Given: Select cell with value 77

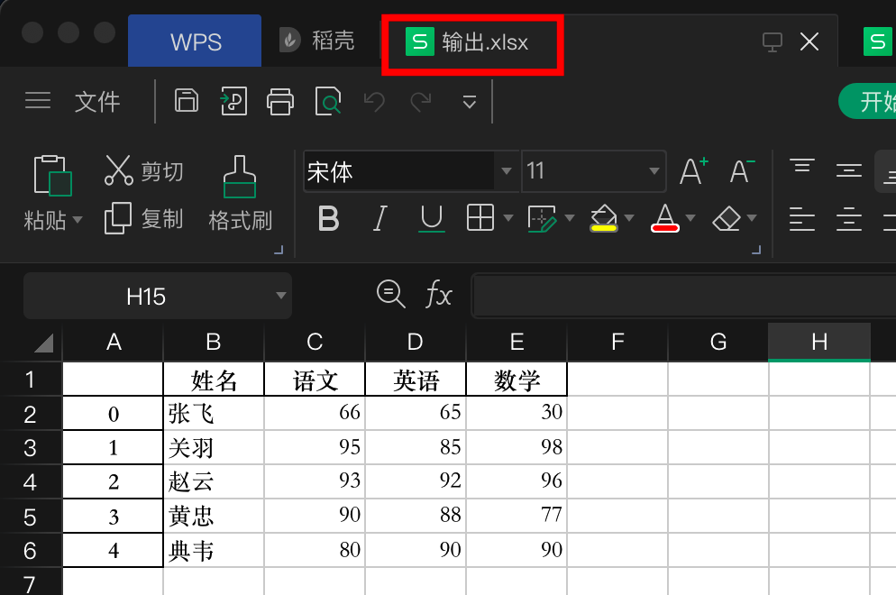Looking at the screenshot, I should (517, 517).
